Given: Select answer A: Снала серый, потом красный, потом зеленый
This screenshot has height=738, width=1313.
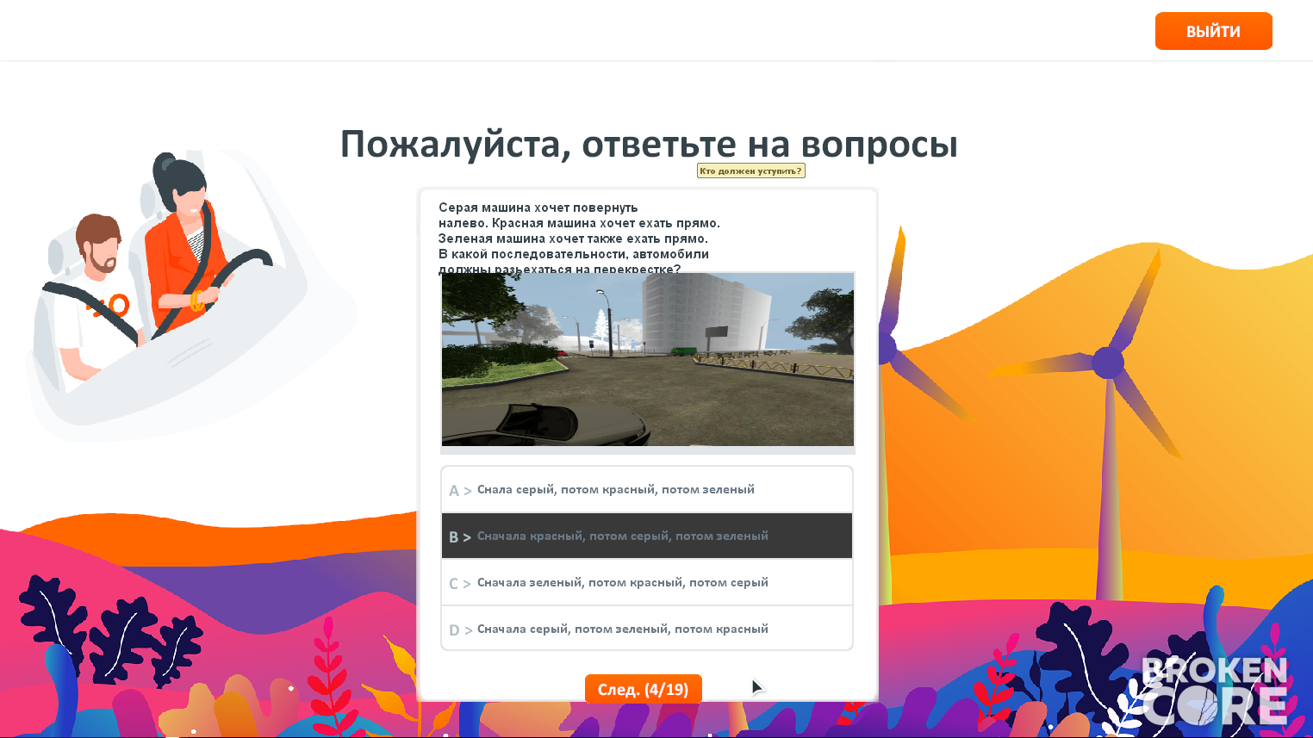Looking at the screenshot, I should pyautogui.click(x=647, y=489).
